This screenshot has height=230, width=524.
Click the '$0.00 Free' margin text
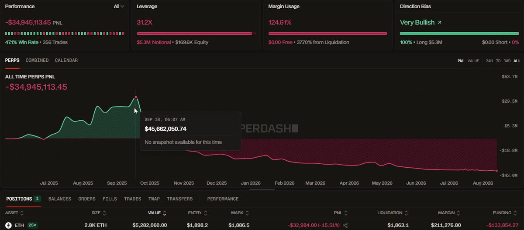280,42
